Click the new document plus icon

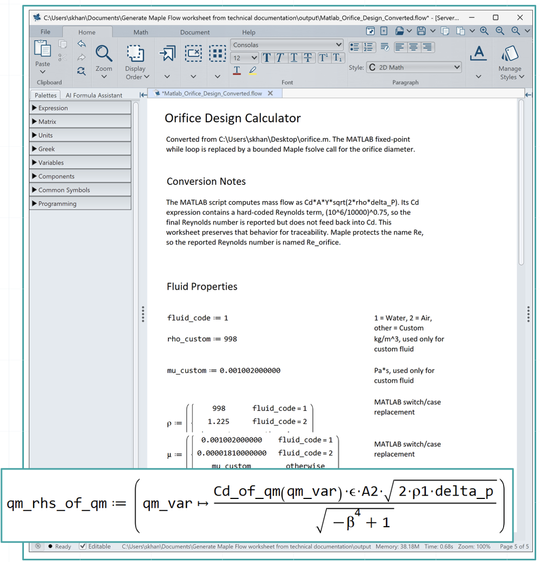384,31
